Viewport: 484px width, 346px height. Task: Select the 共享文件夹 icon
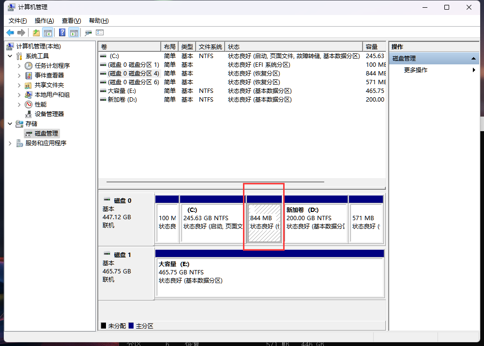coord(28,85)
